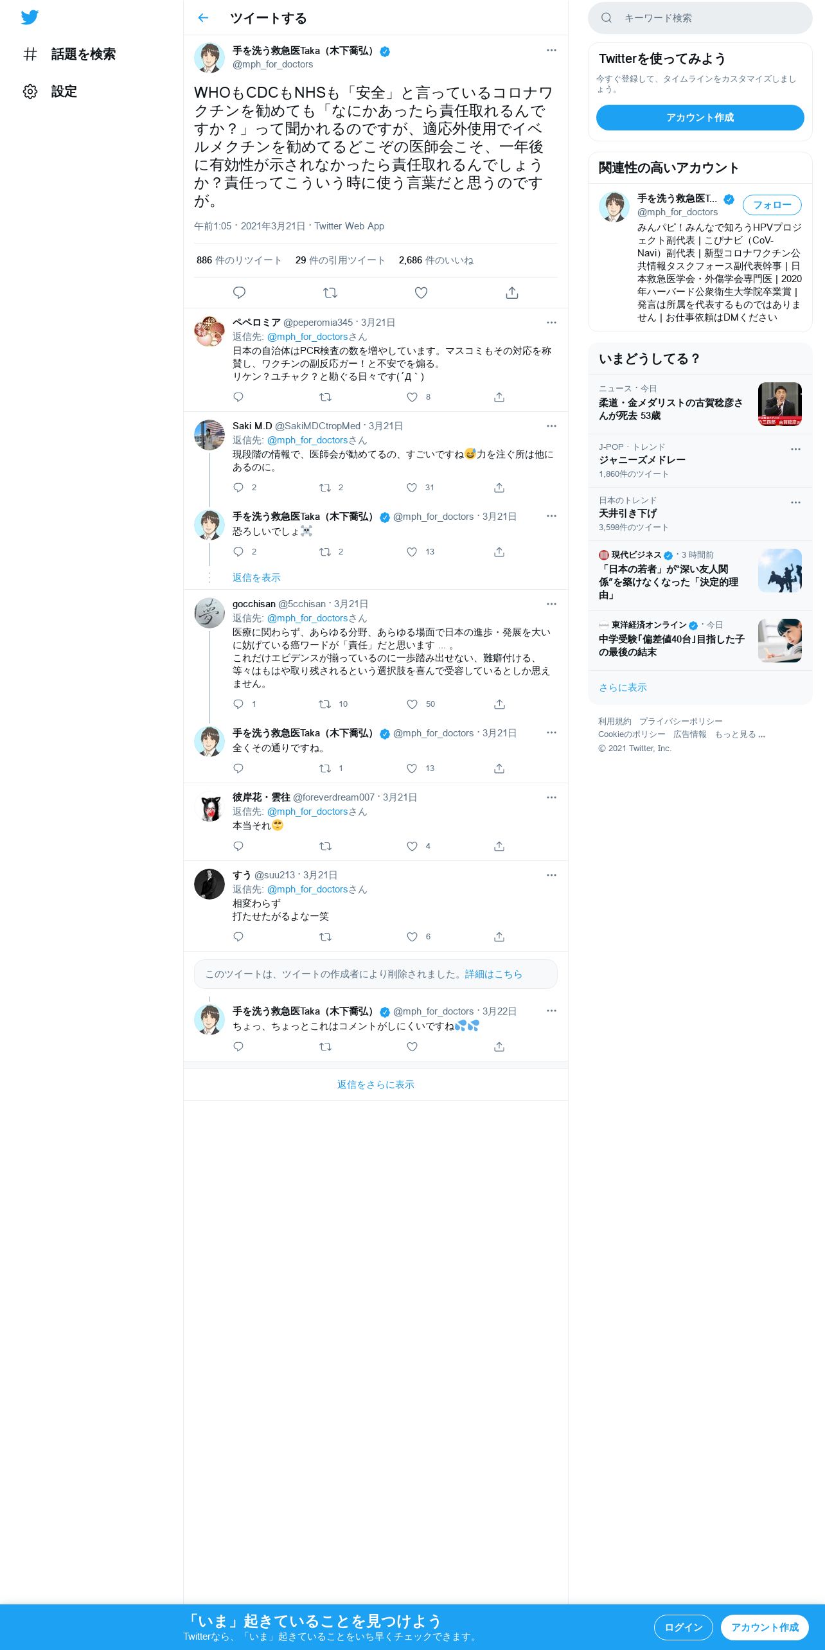The image size is (825, 1650).
Task: Open options on 全くその通りですね reply
Action: 551,732
